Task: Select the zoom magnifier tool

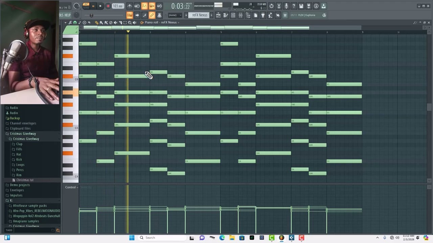Action: click(x=130, y=23)
